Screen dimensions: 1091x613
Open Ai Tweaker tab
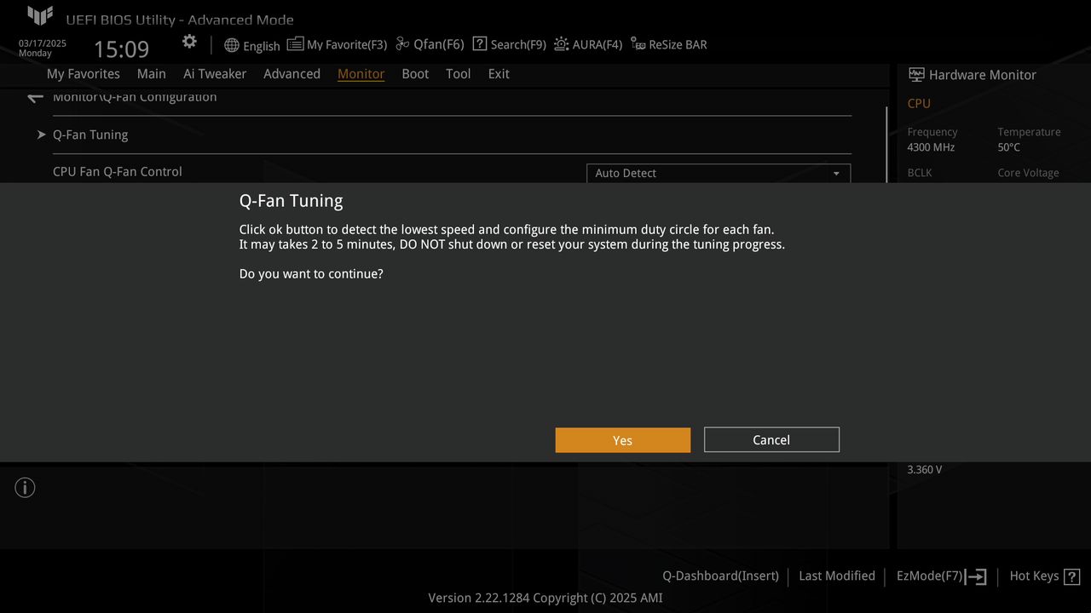coord(215,74)
